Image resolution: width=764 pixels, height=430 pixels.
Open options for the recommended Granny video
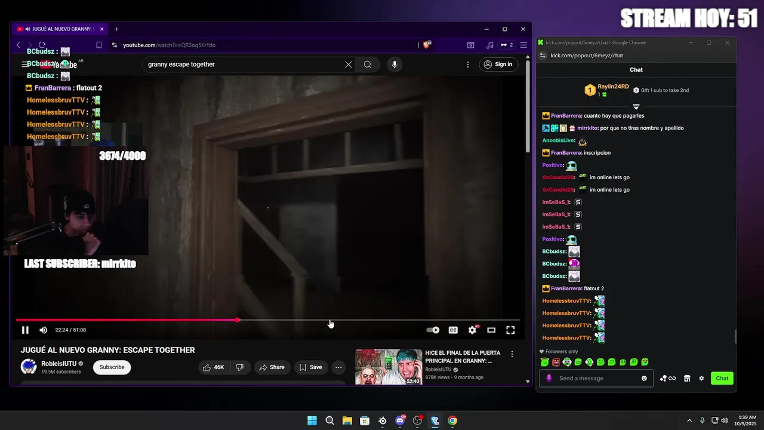[512, 354]
